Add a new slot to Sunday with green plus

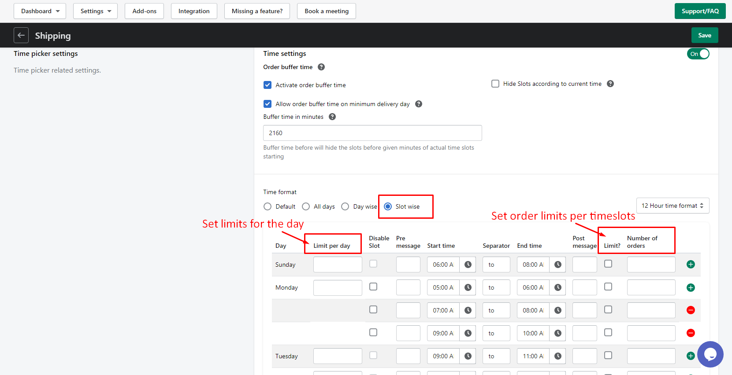point(691,265)
